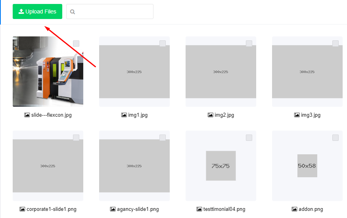Click the magnifier icon in search box
Image resolution: width=347 pixels, height=218 pixels.
pyautogui.click(x=72, y=12)
